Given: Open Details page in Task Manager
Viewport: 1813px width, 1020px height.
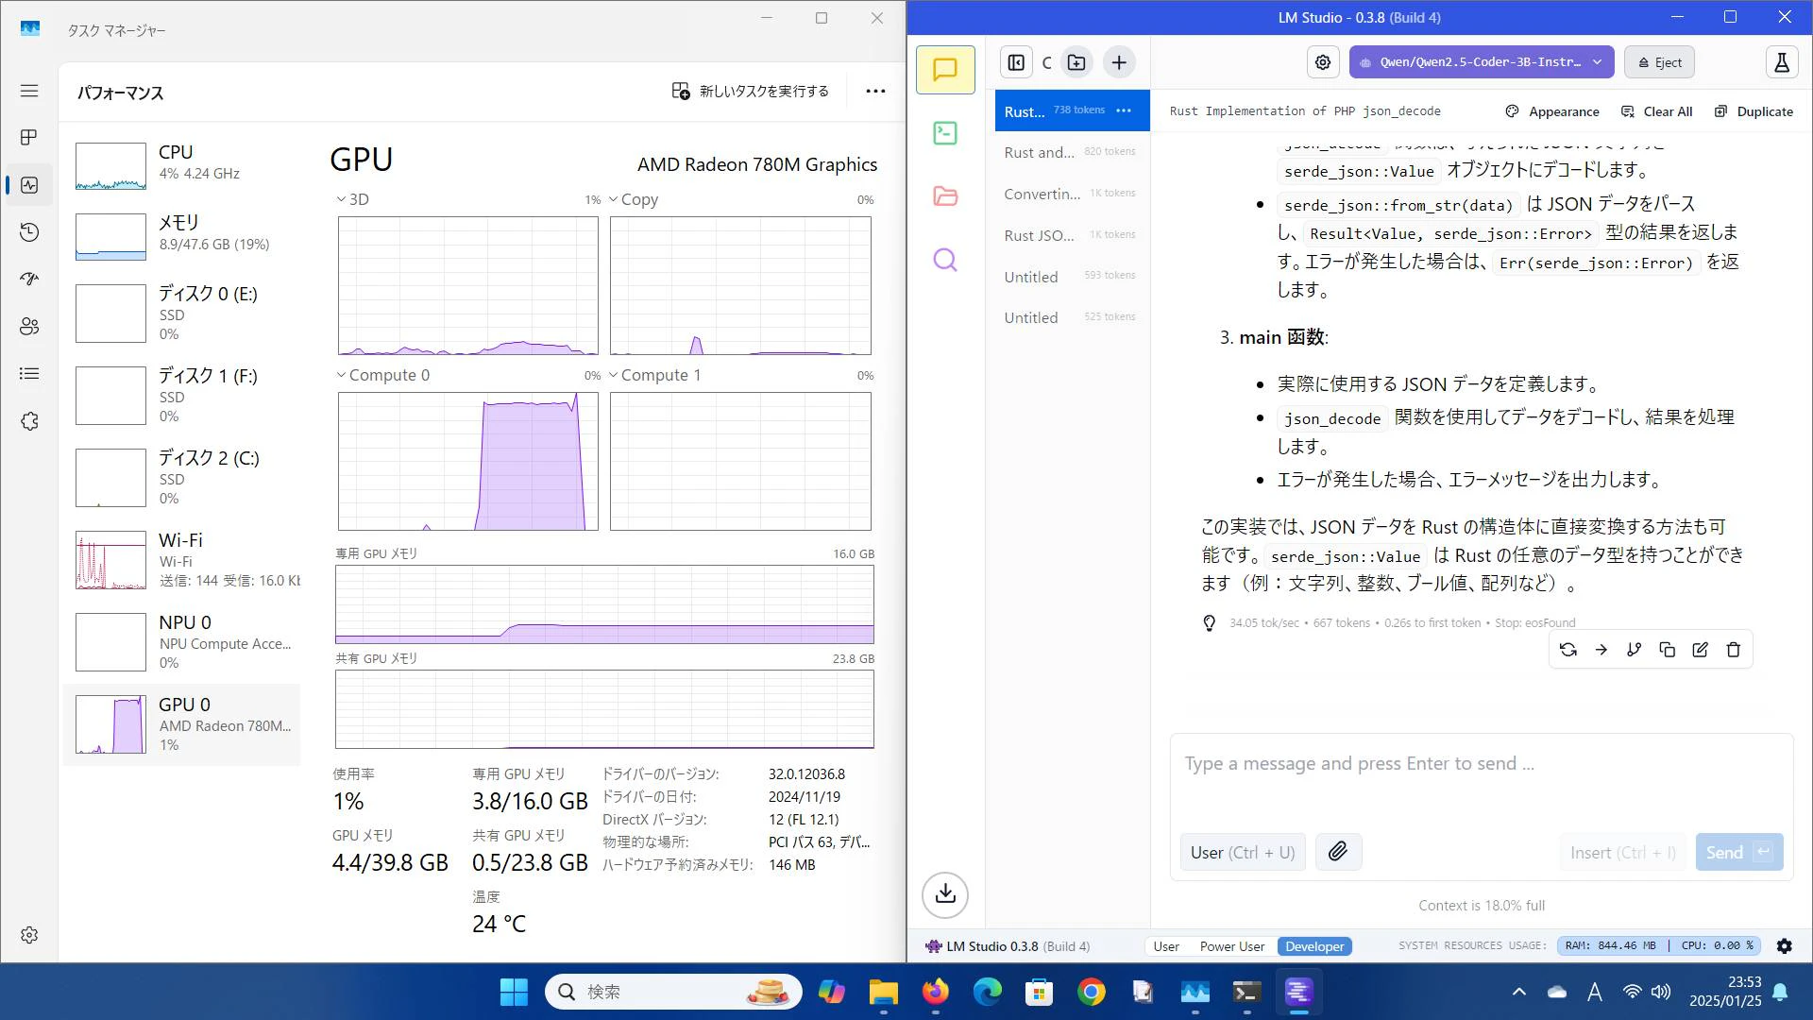Looking at the screenshot, I should [x=29, y=374].
